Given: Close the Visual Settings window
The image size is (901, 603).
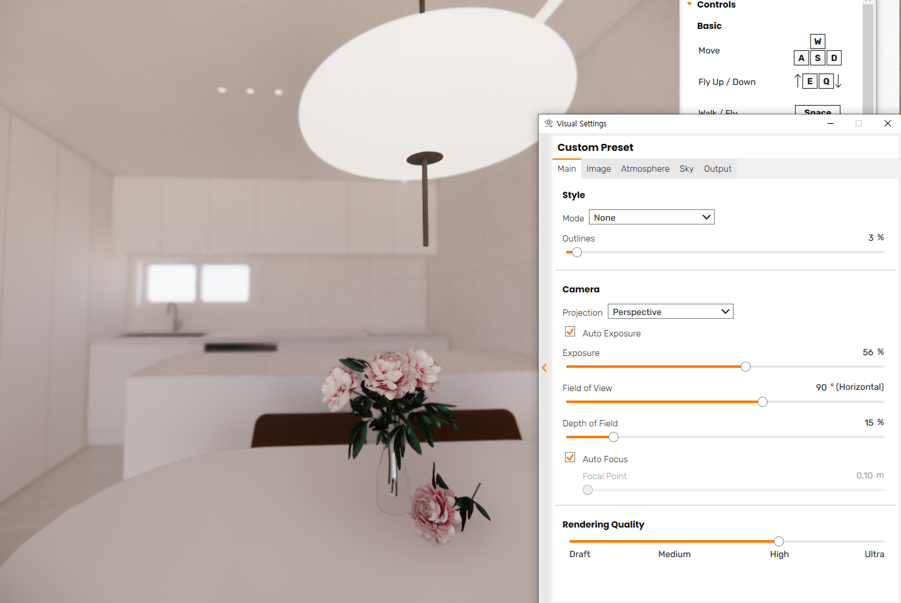Looking at the screenshot, I should coord(888,123).
